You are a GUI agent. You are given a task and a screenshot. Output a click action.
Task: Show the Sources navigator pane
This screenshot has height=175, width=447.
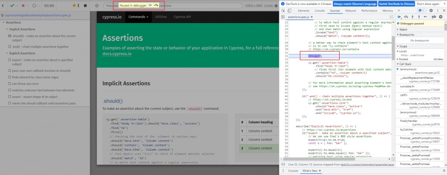point(283,17)
